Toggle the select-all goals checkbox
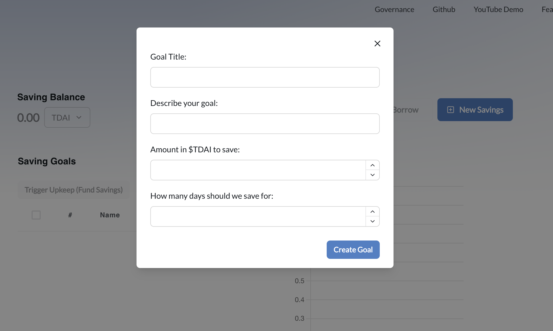The width and height of the screenshot is (553, 331). pos(36,215)
